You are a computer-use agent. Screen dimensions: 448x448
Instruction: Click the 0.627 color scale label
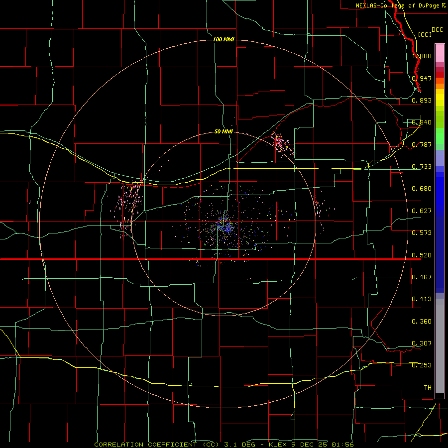pyautogui.click(x=422, y=211)
